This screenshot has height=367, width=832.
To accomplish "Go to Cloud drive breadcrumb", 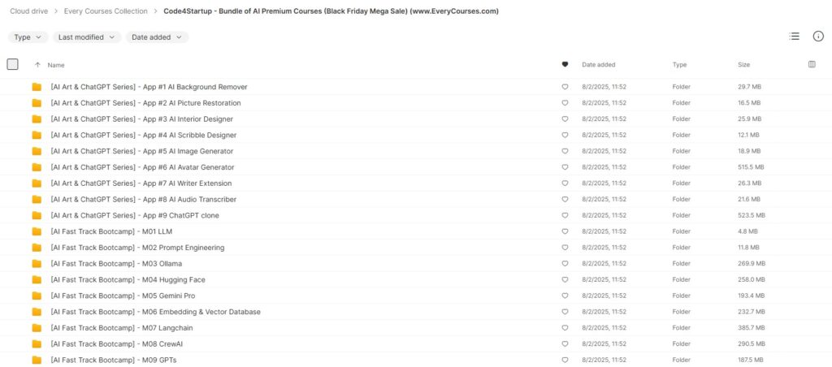I will coord(28,11).
